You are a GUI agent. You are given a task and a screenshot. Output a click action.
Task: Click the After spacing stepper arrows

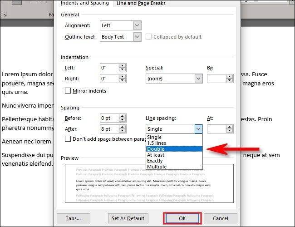[122, 129]
